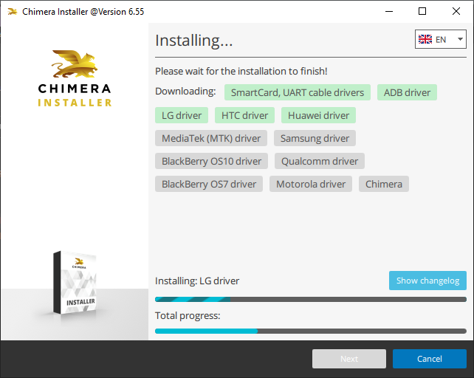Select the SmartCard, UART cable drivers tag
Image resolution: width=474 pixels, height=378 pixels.
coord(297,92)
